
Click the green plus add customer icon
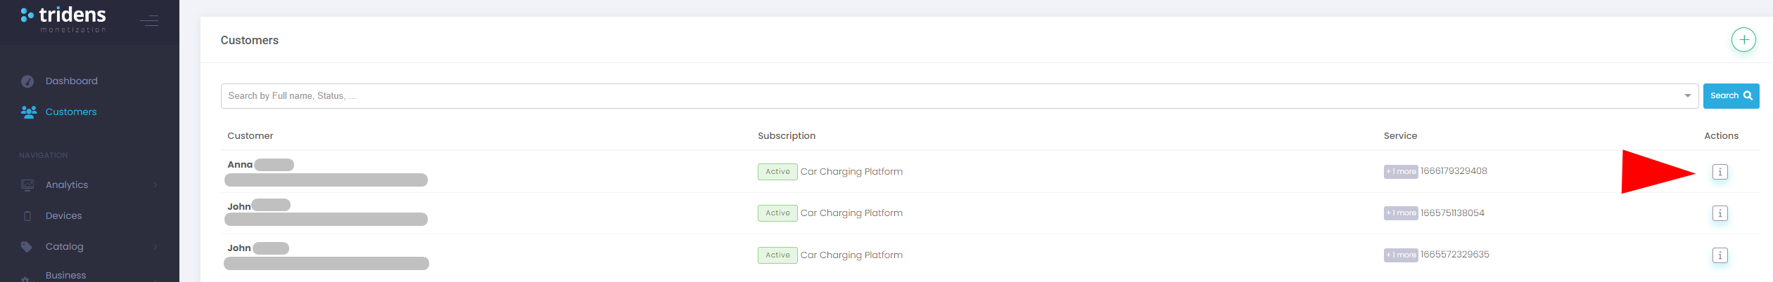[1743, 40]
